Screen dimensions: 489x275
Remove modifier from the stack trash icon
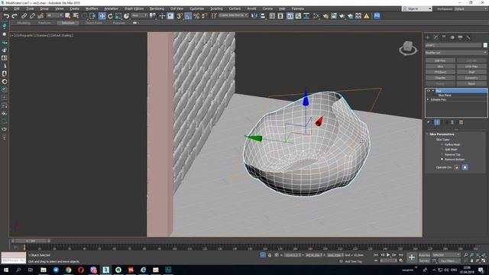point(452,122)
